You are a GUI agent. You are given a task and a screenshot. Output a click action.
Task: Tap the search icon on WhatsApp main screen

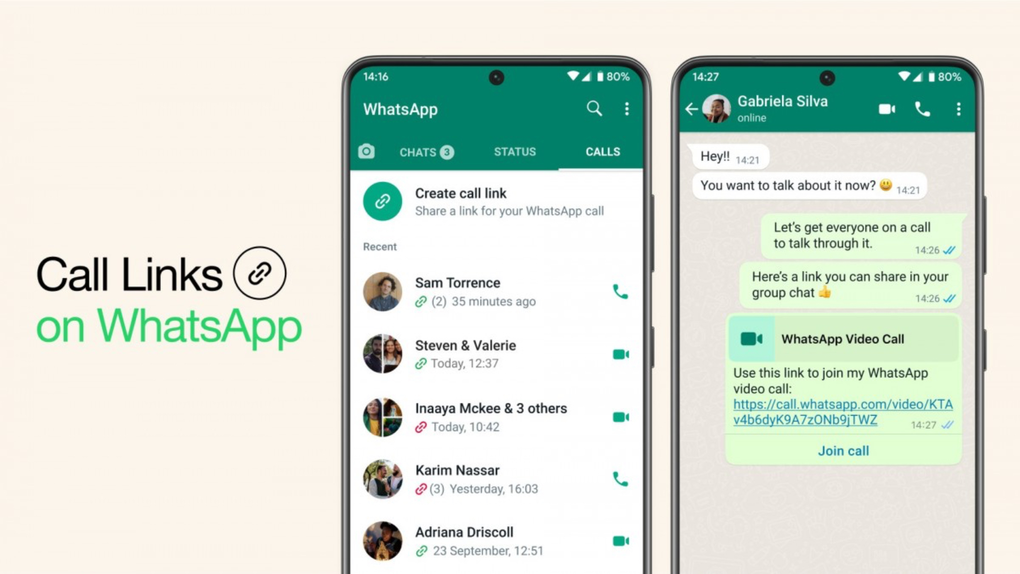click(x=593, y=108)
